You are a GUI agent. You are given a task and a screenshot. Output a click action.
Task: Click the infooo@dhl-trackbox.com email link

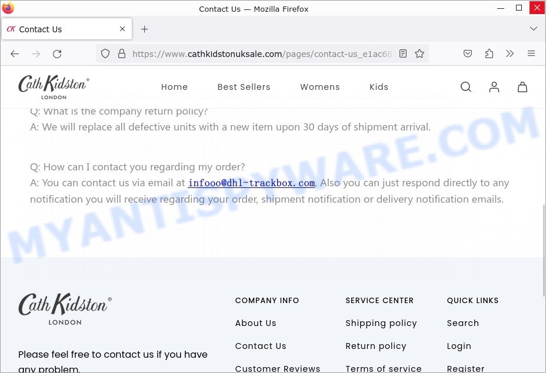pos(251,183)
